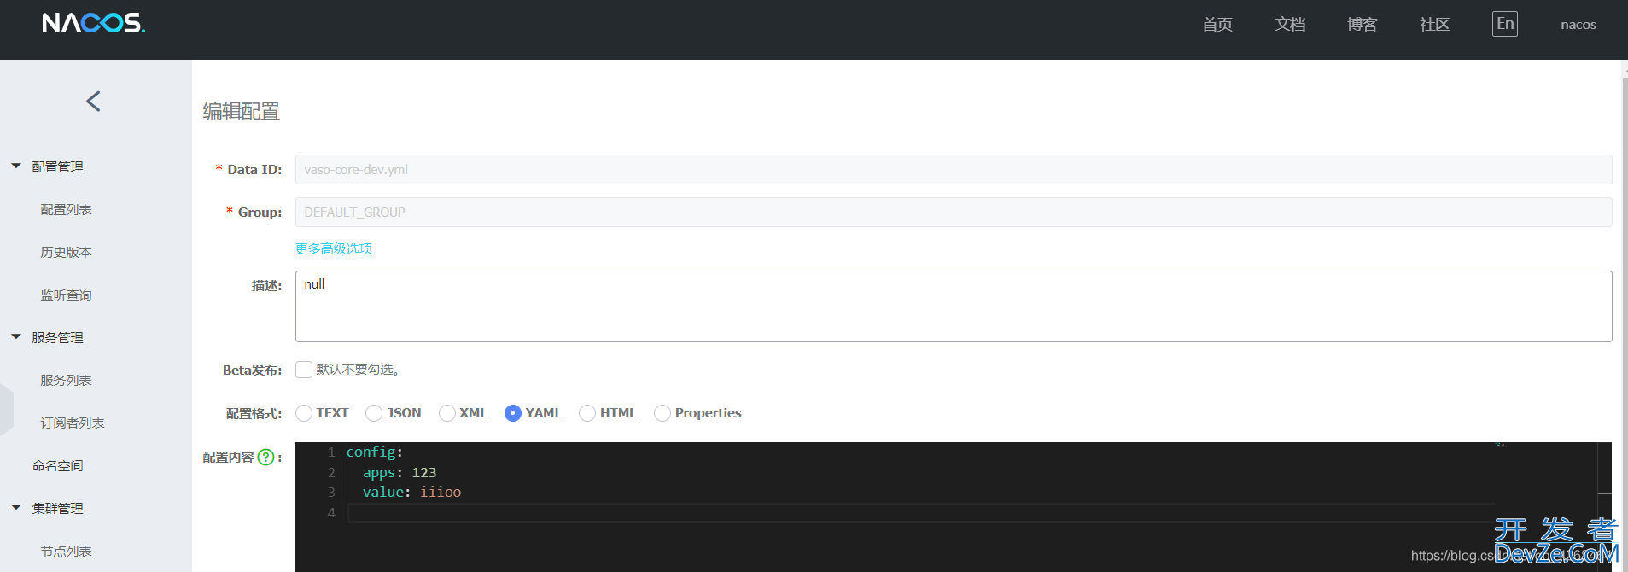Open the config content help question icon
This screenshot has width=1628, height=572.
point(265,458)
